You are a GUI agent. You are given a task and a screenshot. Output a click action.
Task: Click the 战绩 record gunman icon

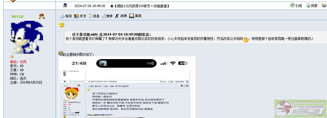(x=117, y=16)
